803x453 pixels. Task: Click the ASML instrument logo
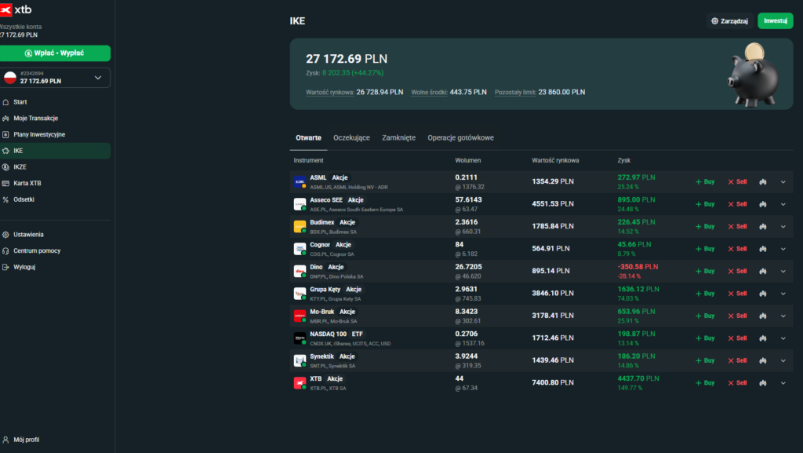(300, 182)
